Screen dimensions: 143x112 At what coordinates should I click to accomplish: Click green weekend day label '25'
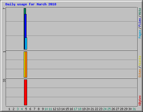click(x=109, y=109)
